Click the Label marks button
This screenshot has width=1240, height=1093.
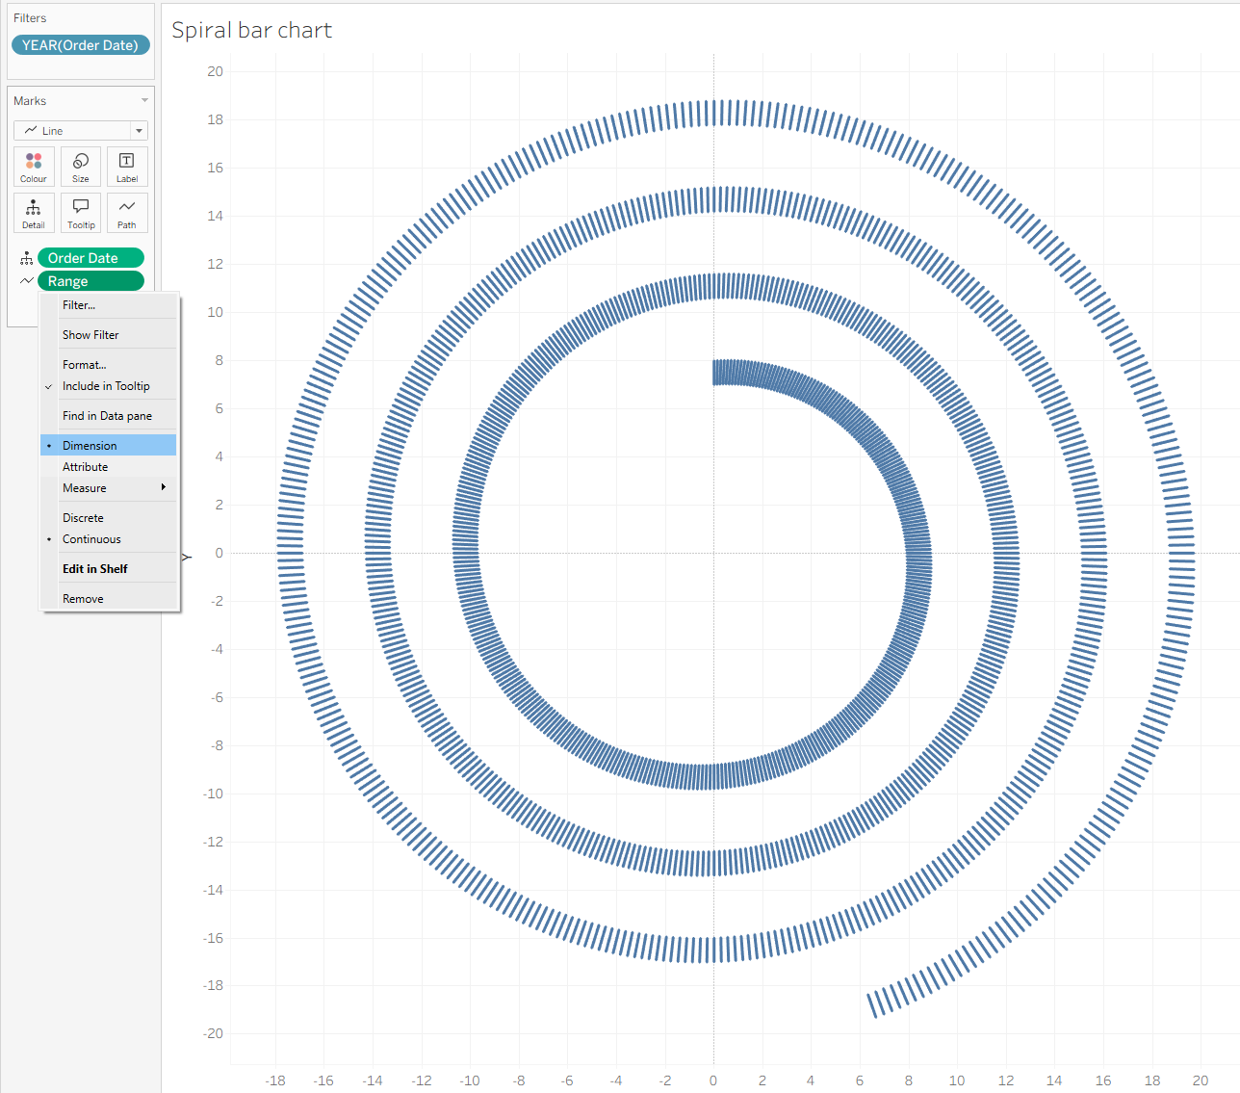[127, 166]
